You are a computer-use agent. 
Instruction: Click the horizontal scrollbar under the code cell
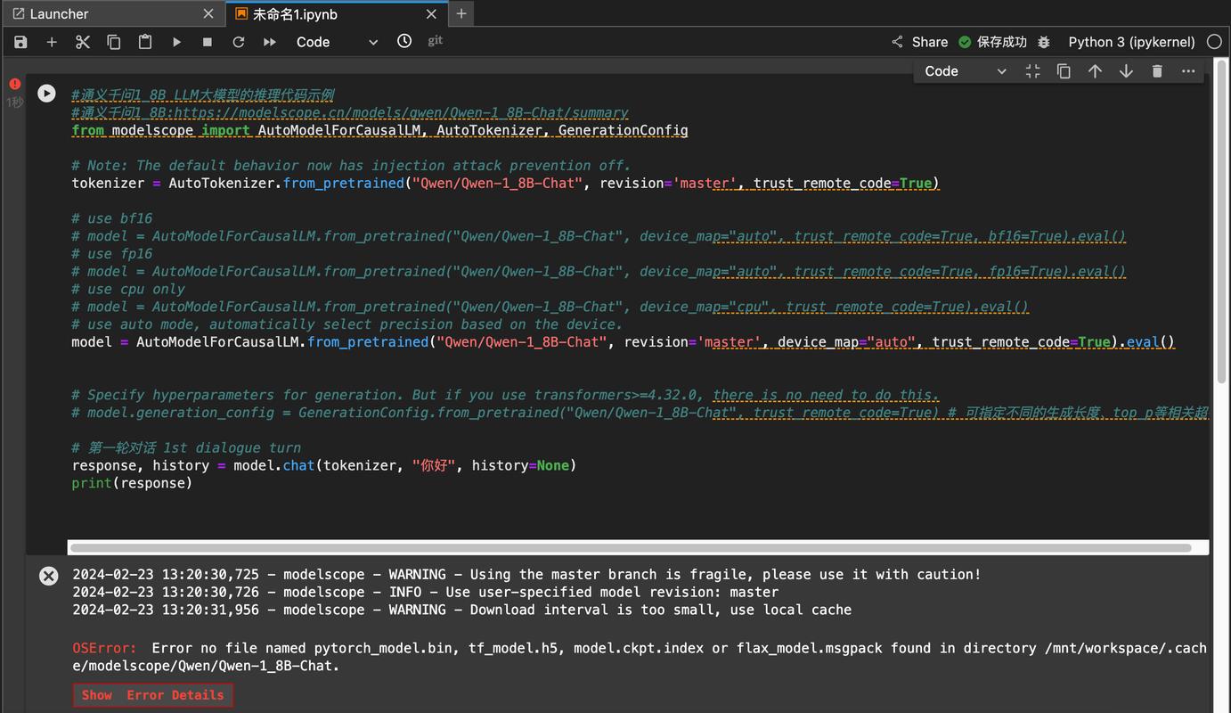click(631, 548)
